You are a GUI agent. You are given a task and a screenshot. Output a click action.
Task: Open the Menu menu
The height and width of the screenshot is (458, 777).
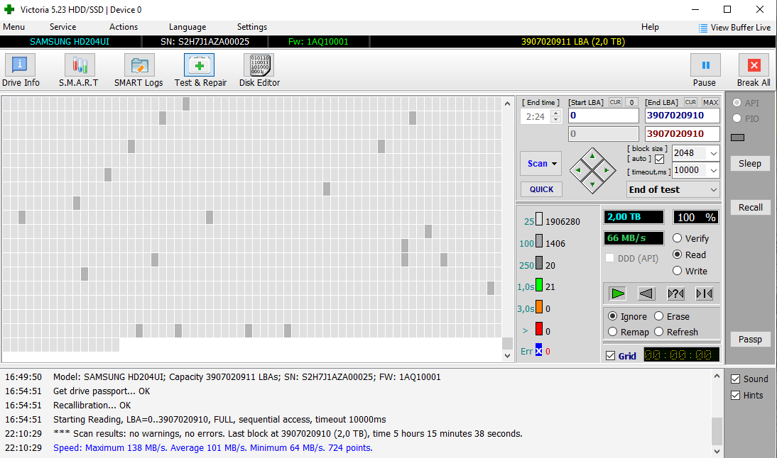point(14,27)
